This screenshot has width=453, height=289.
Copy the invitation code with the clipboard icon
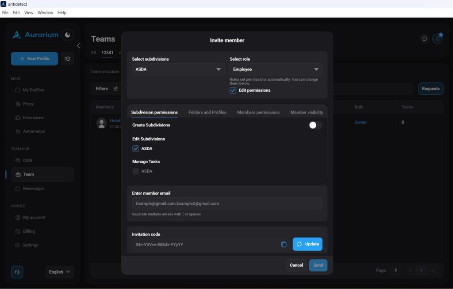(x=284, y=244)
